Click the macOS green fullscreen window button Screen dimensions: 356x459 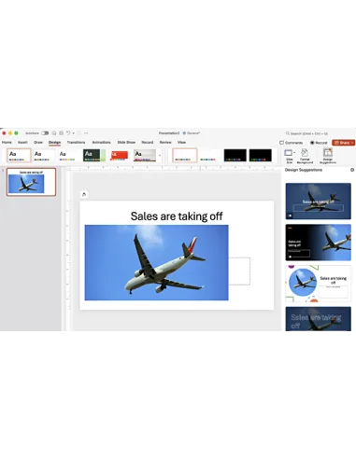tap(16, 133)
